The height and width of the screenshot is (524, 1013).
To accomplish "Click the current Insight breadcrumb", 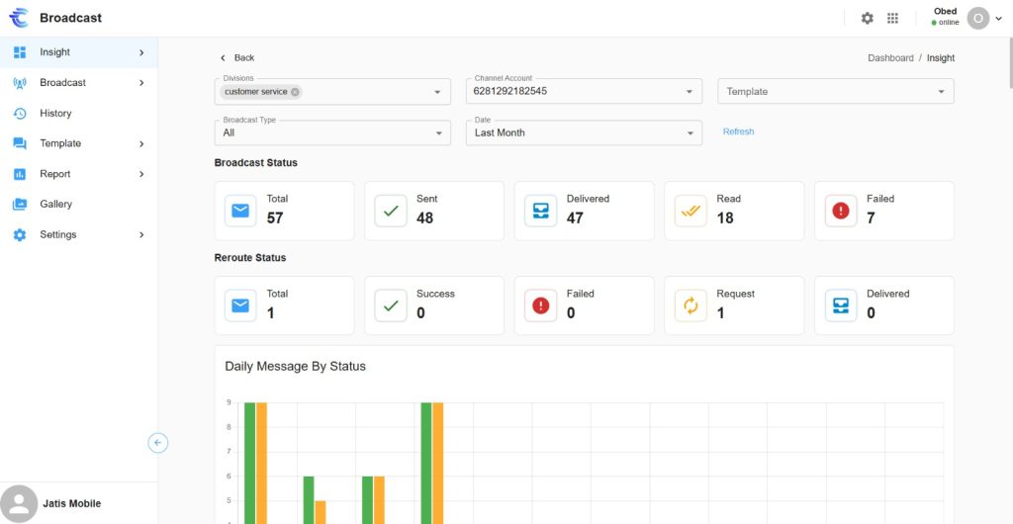I will click(941, 57).
